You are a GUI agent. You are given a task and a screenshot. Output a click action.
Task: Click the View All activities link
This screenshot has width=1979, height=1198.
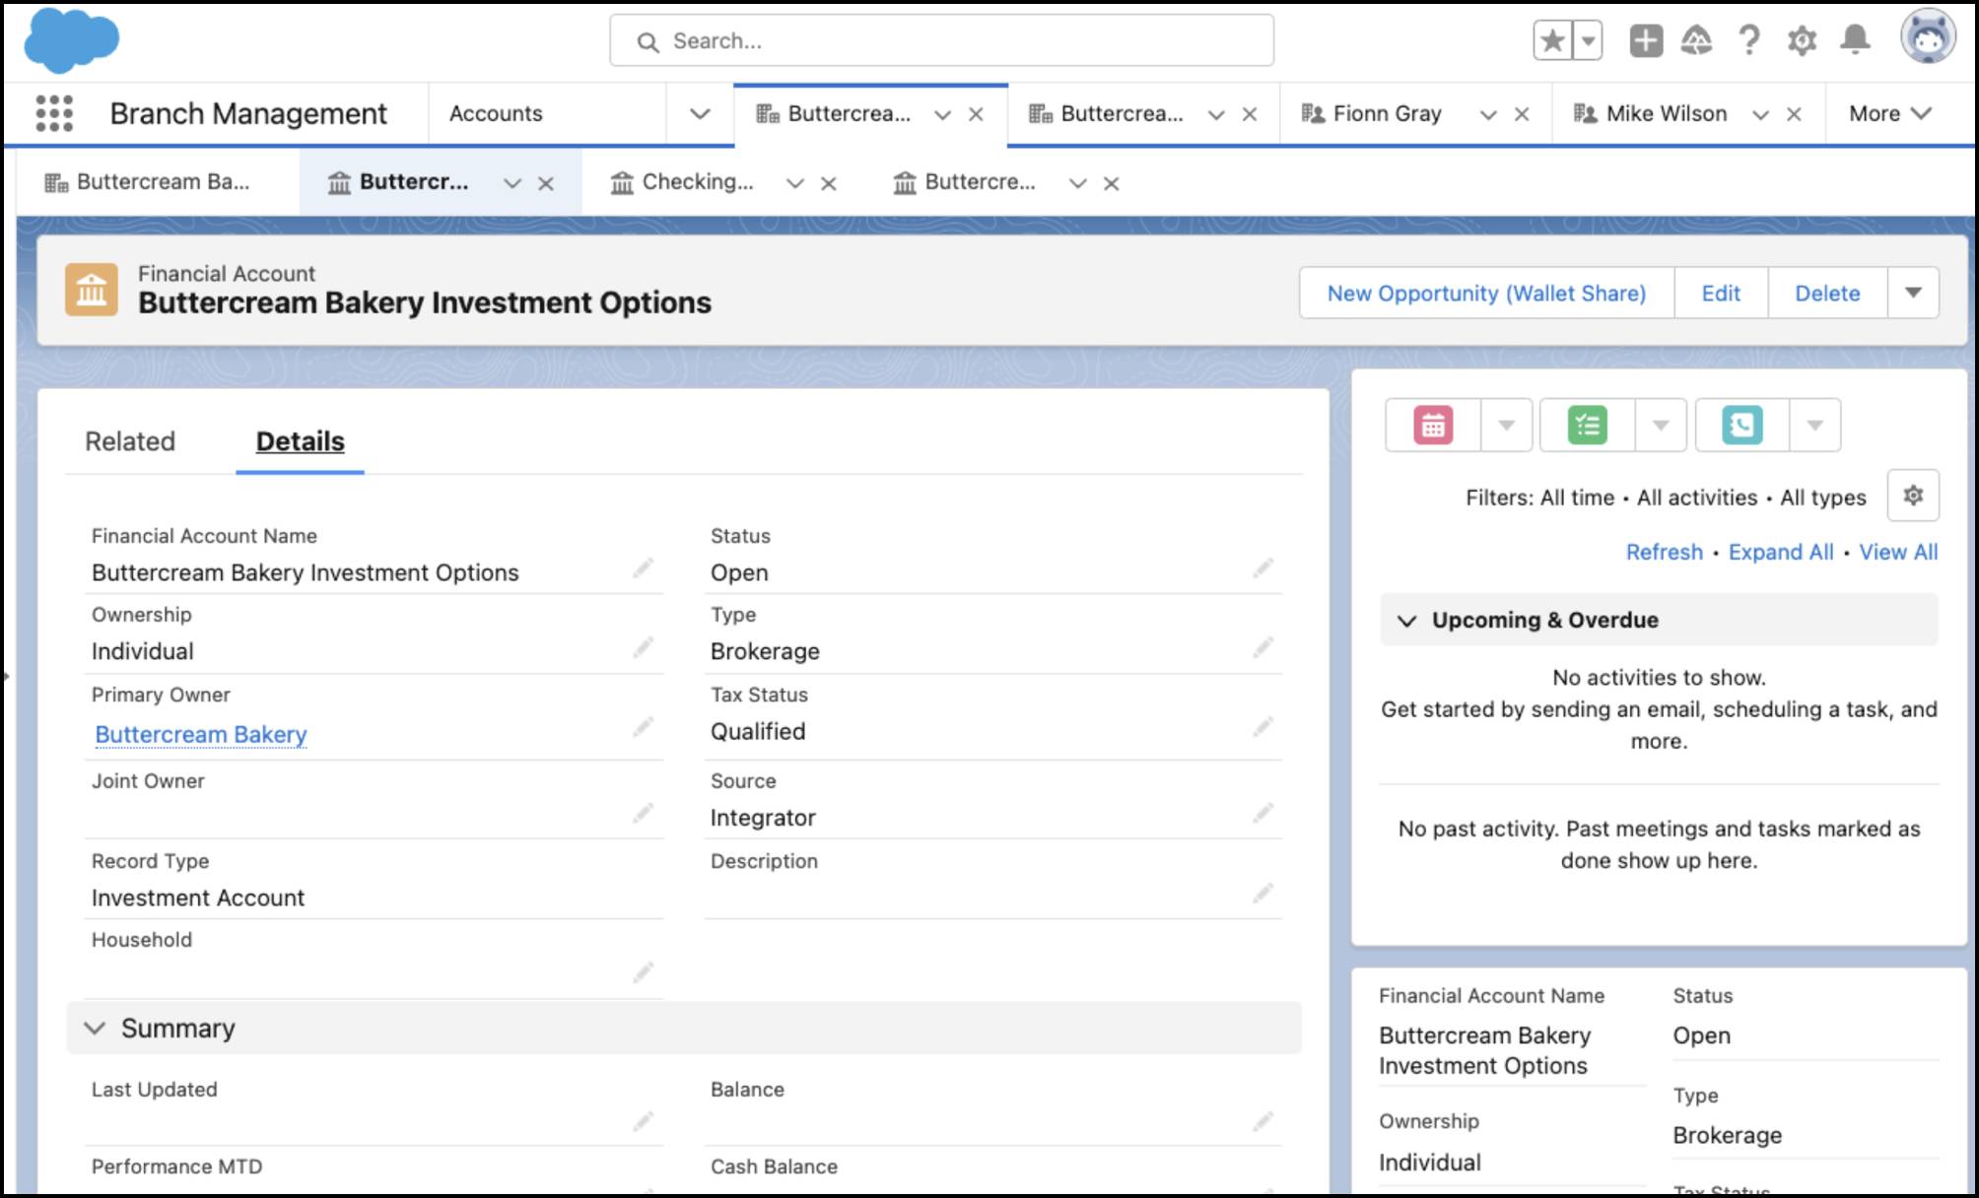click(1898, 552)
